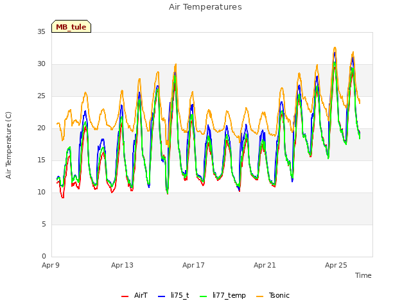Click the 5 y-axis tick label
The image size is (411, 308).
pyautogui.click(x=44, y=224)
